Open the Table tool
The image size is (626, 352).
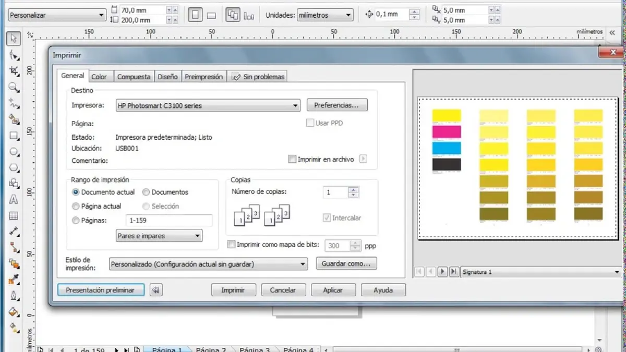coord(13,216)
